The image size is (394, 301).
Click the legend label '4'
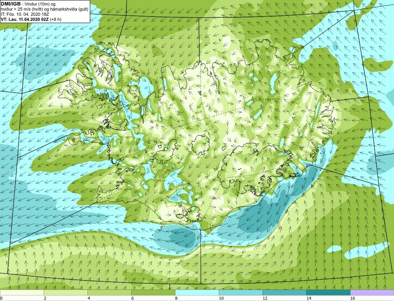coord(89,298)
